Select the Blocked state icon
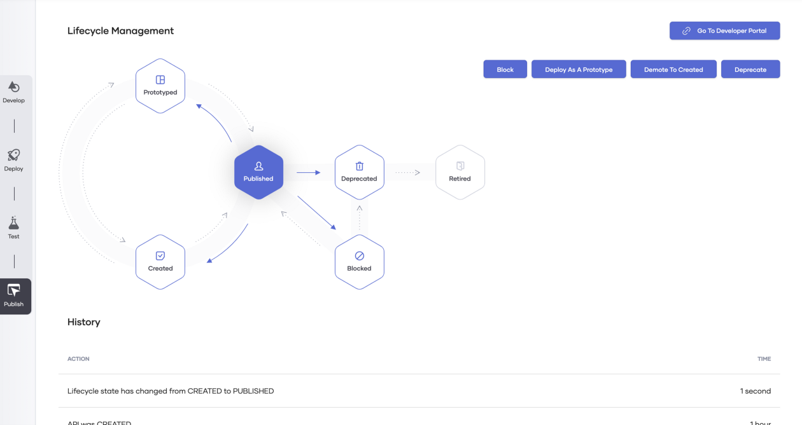The image size is (802, 425). [x=359, y=261]
